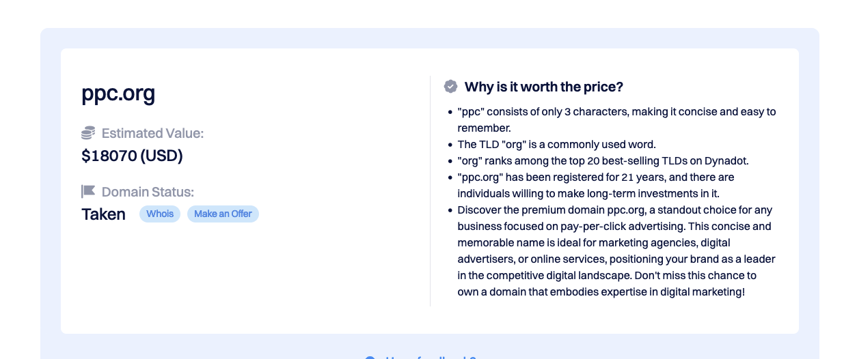Click the coins icon beside Estimated Value

click(x=88, y=133)
